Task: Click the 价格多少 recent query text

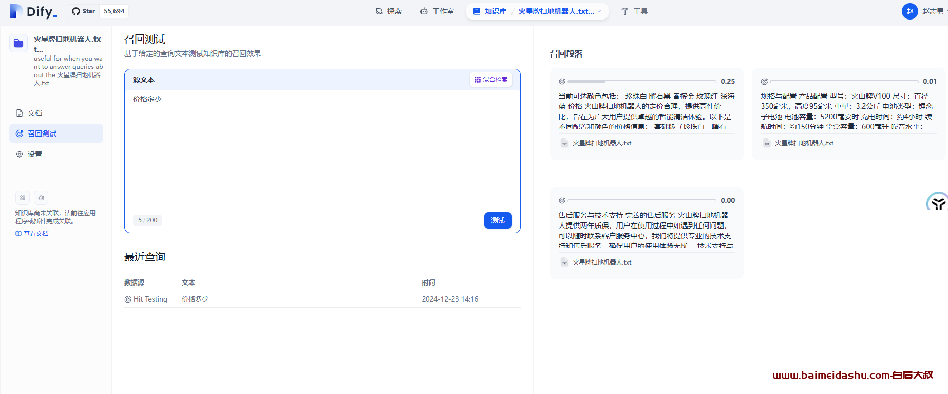Action: 195,299
